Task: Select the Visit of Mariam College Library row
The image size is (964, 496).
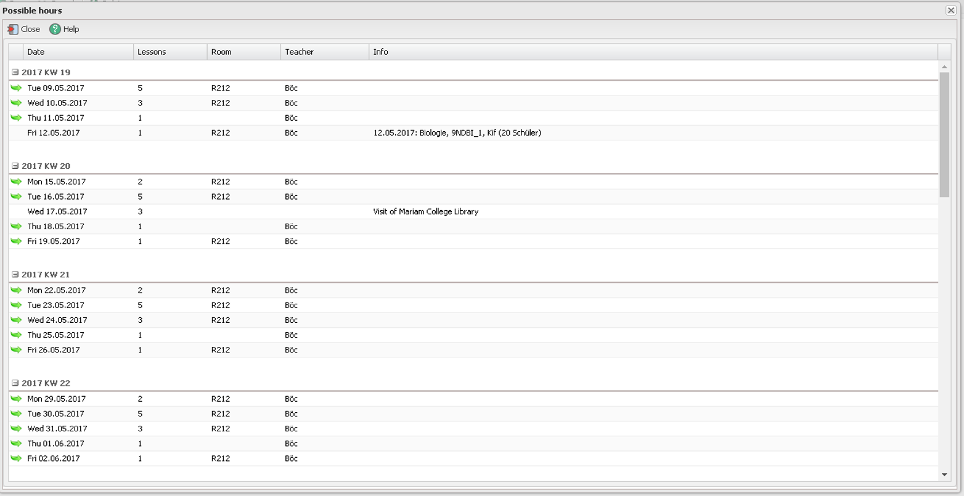Action: click(425, 211)
